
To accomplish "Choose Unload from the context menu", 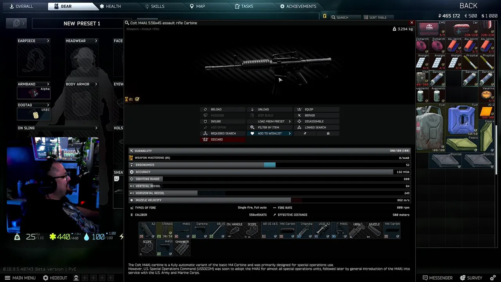I will (x=270, y=109).
